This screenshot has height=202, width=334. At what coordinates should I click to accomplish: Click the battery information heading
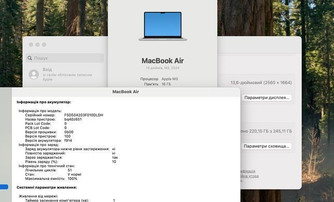pyautogui.click(x=43, y=102)
